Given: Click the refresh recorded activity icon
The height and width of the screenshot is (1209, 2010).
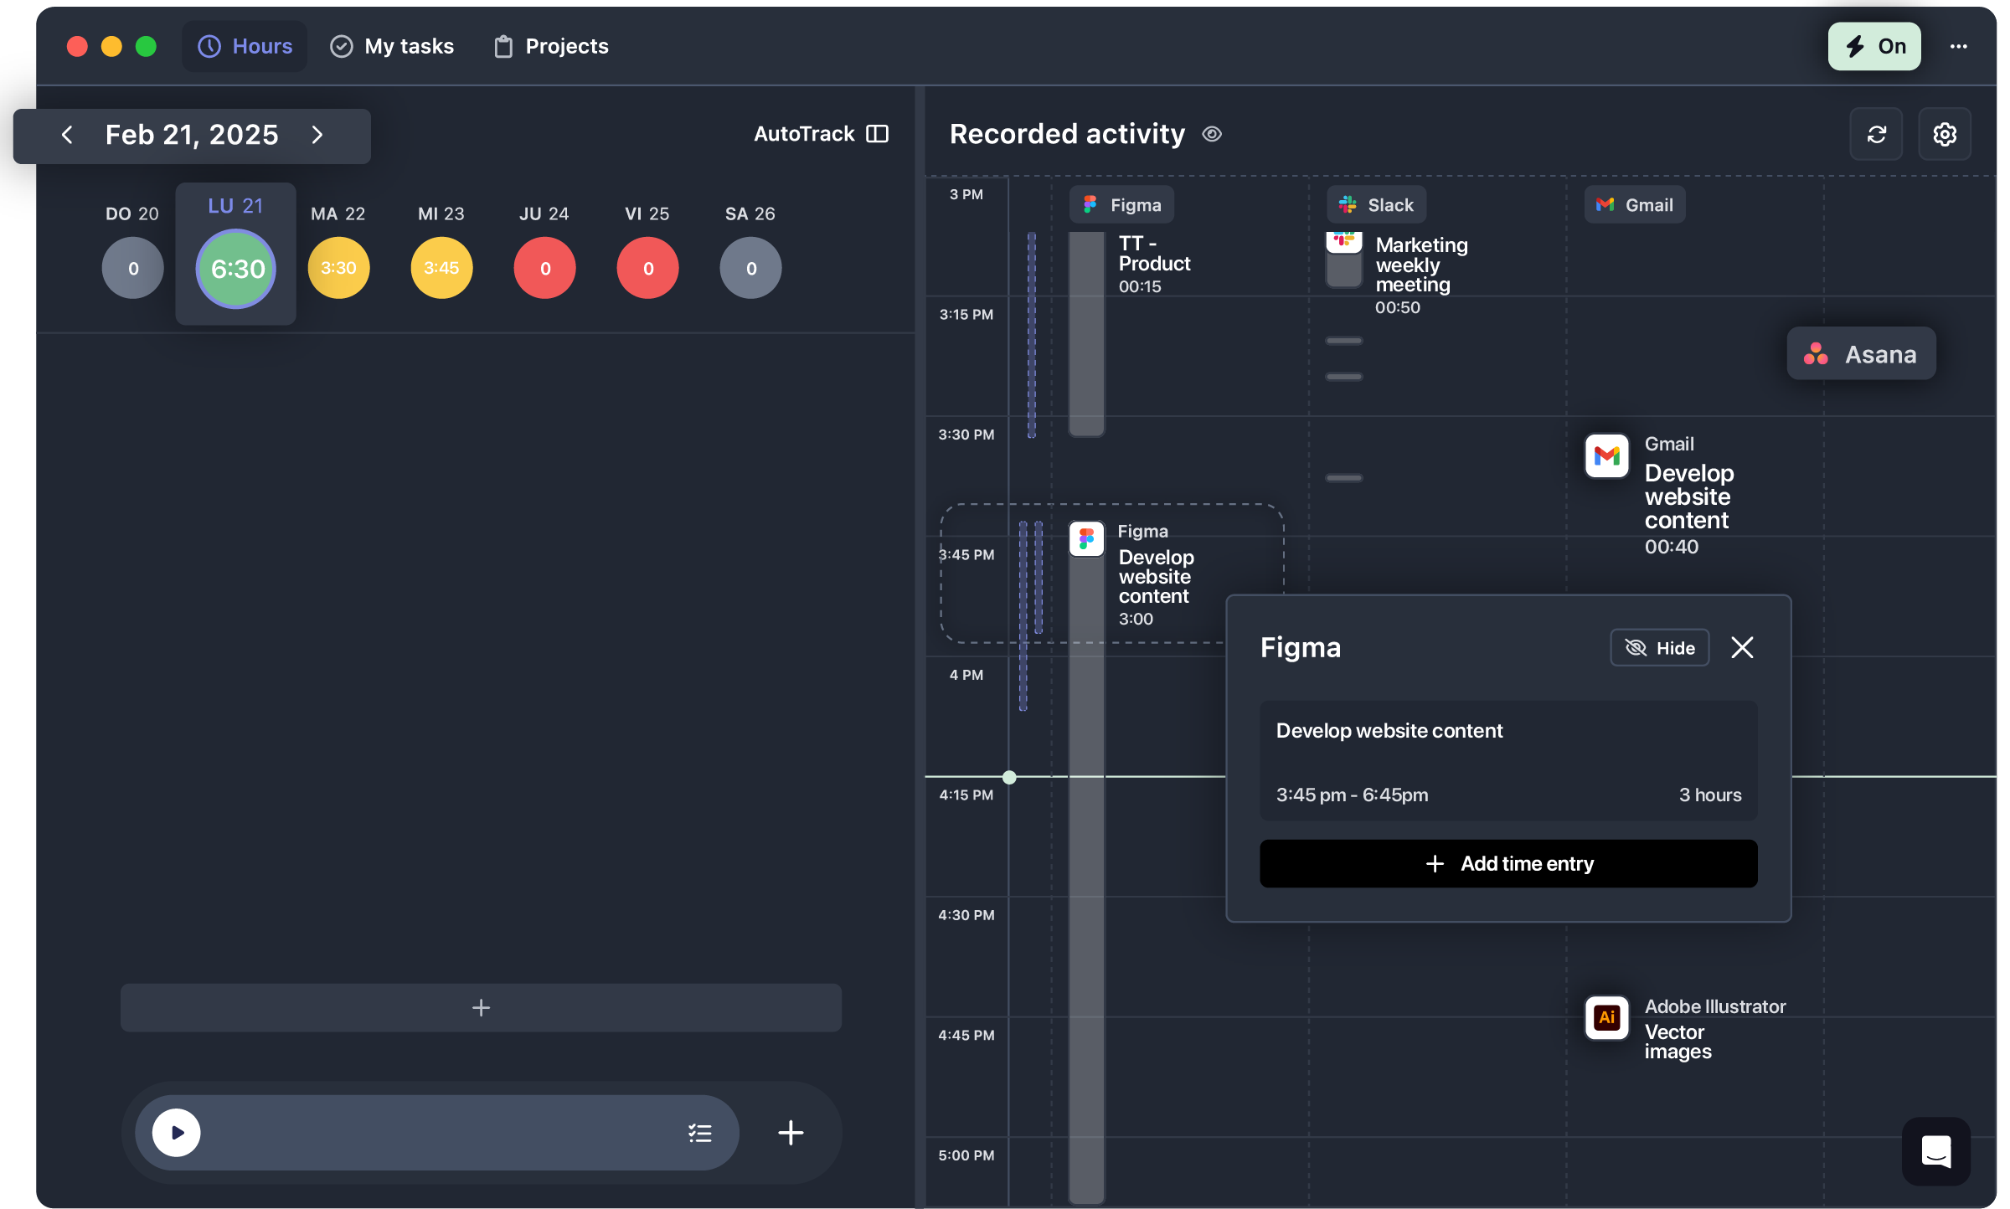Looking at the screenshot, I should 1876,134.
